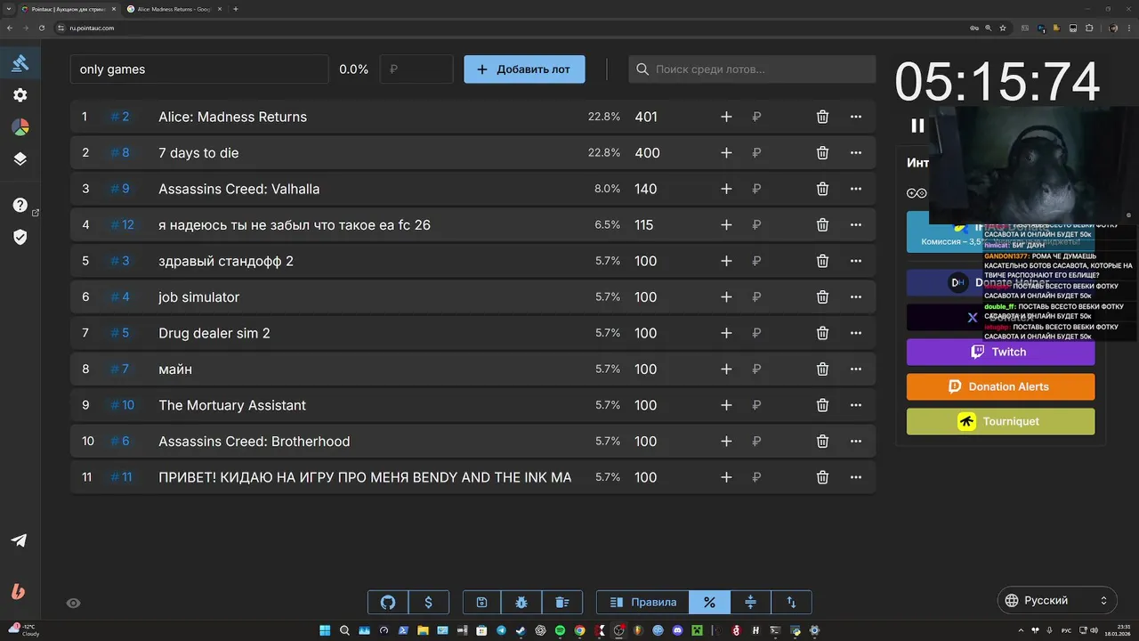
Task: Open the pie chart wheel page
Action: 20,127
